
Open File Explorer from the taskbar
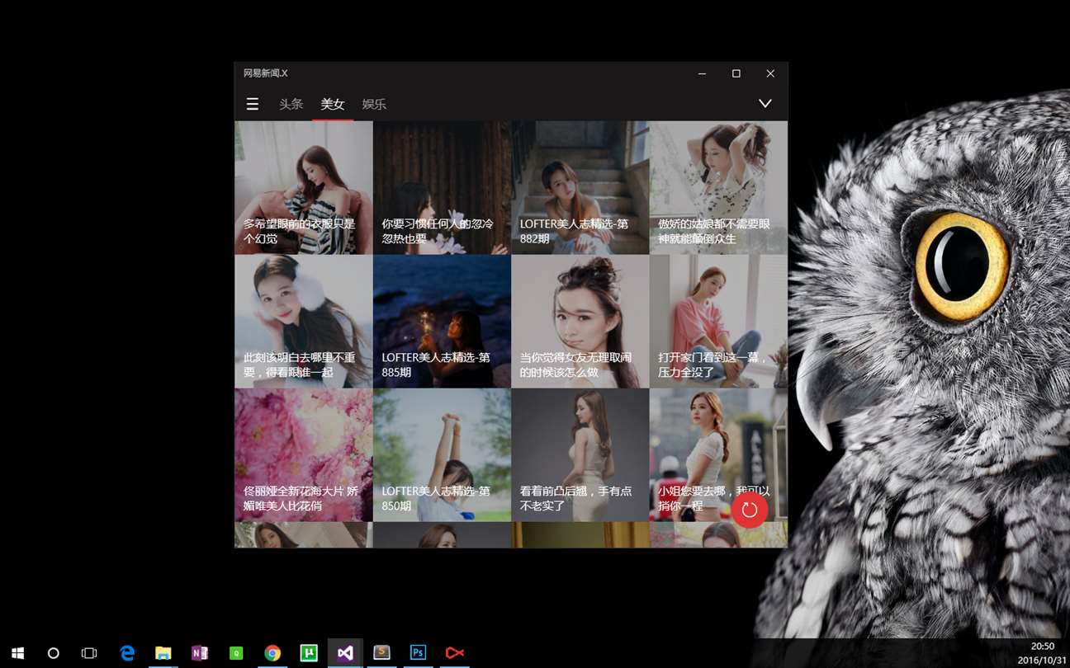(163, 653)
